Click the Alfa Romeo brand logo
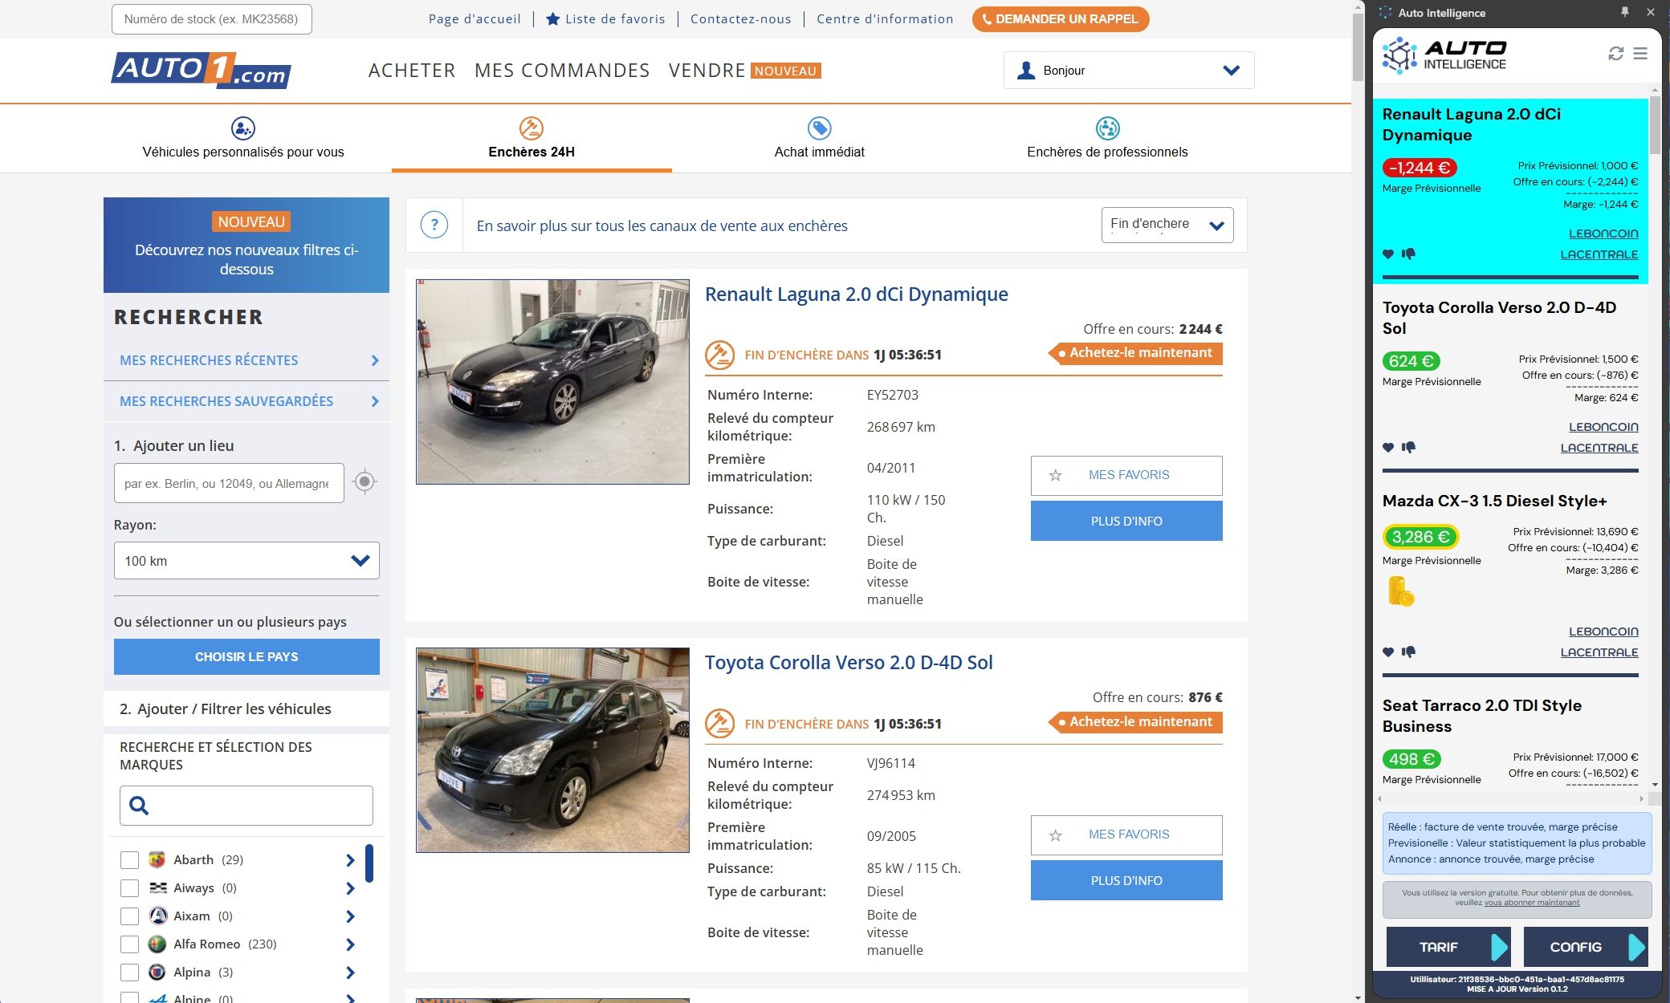This screenshot has height=1003, width=1670. pyautogui.click(x=157, y=944)
